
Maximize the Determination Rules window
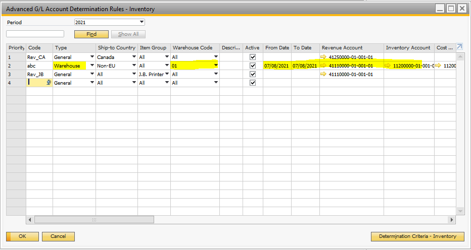(451, 9)
